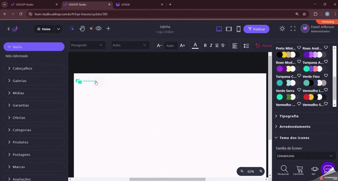
Task: Open the Paragrafo style dropdown
Action: pyautogui.click(x=88, y=45)
